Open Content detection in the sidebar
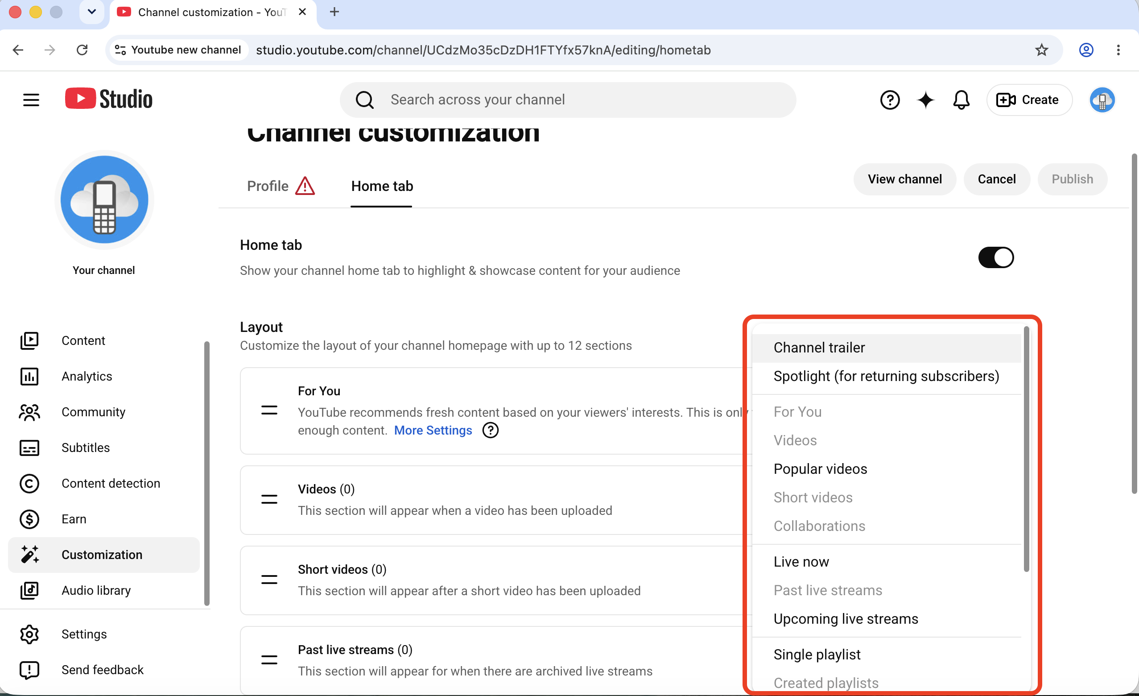 104,483
